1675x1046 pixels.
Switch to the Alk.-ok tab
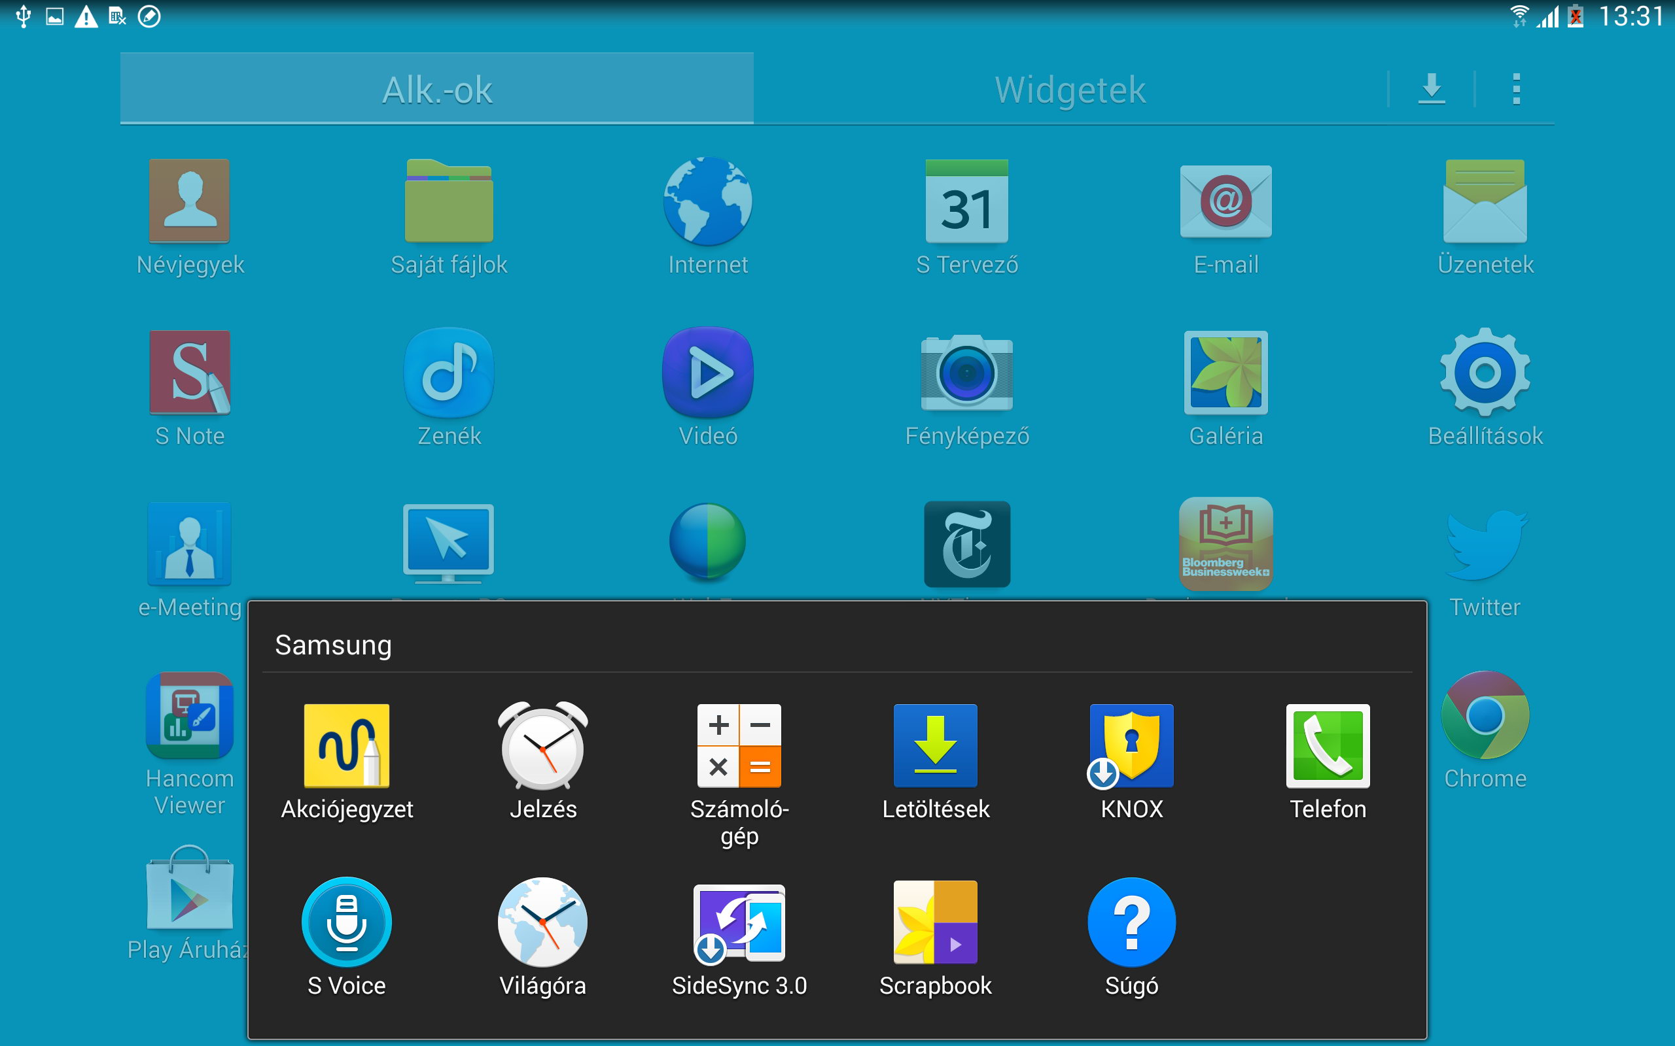(x=437, y=88)
